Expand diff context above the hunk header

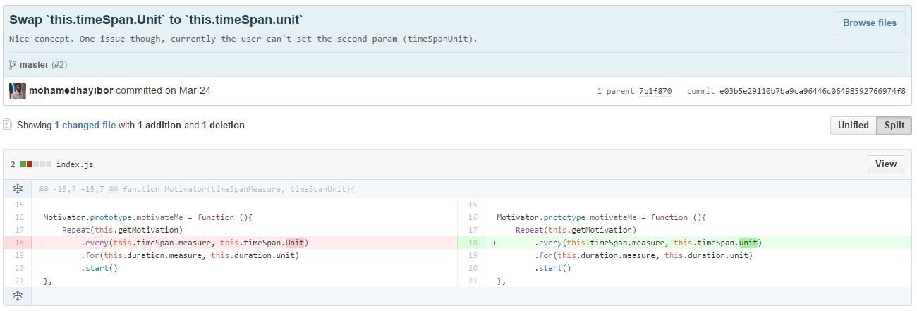(18, 189)
